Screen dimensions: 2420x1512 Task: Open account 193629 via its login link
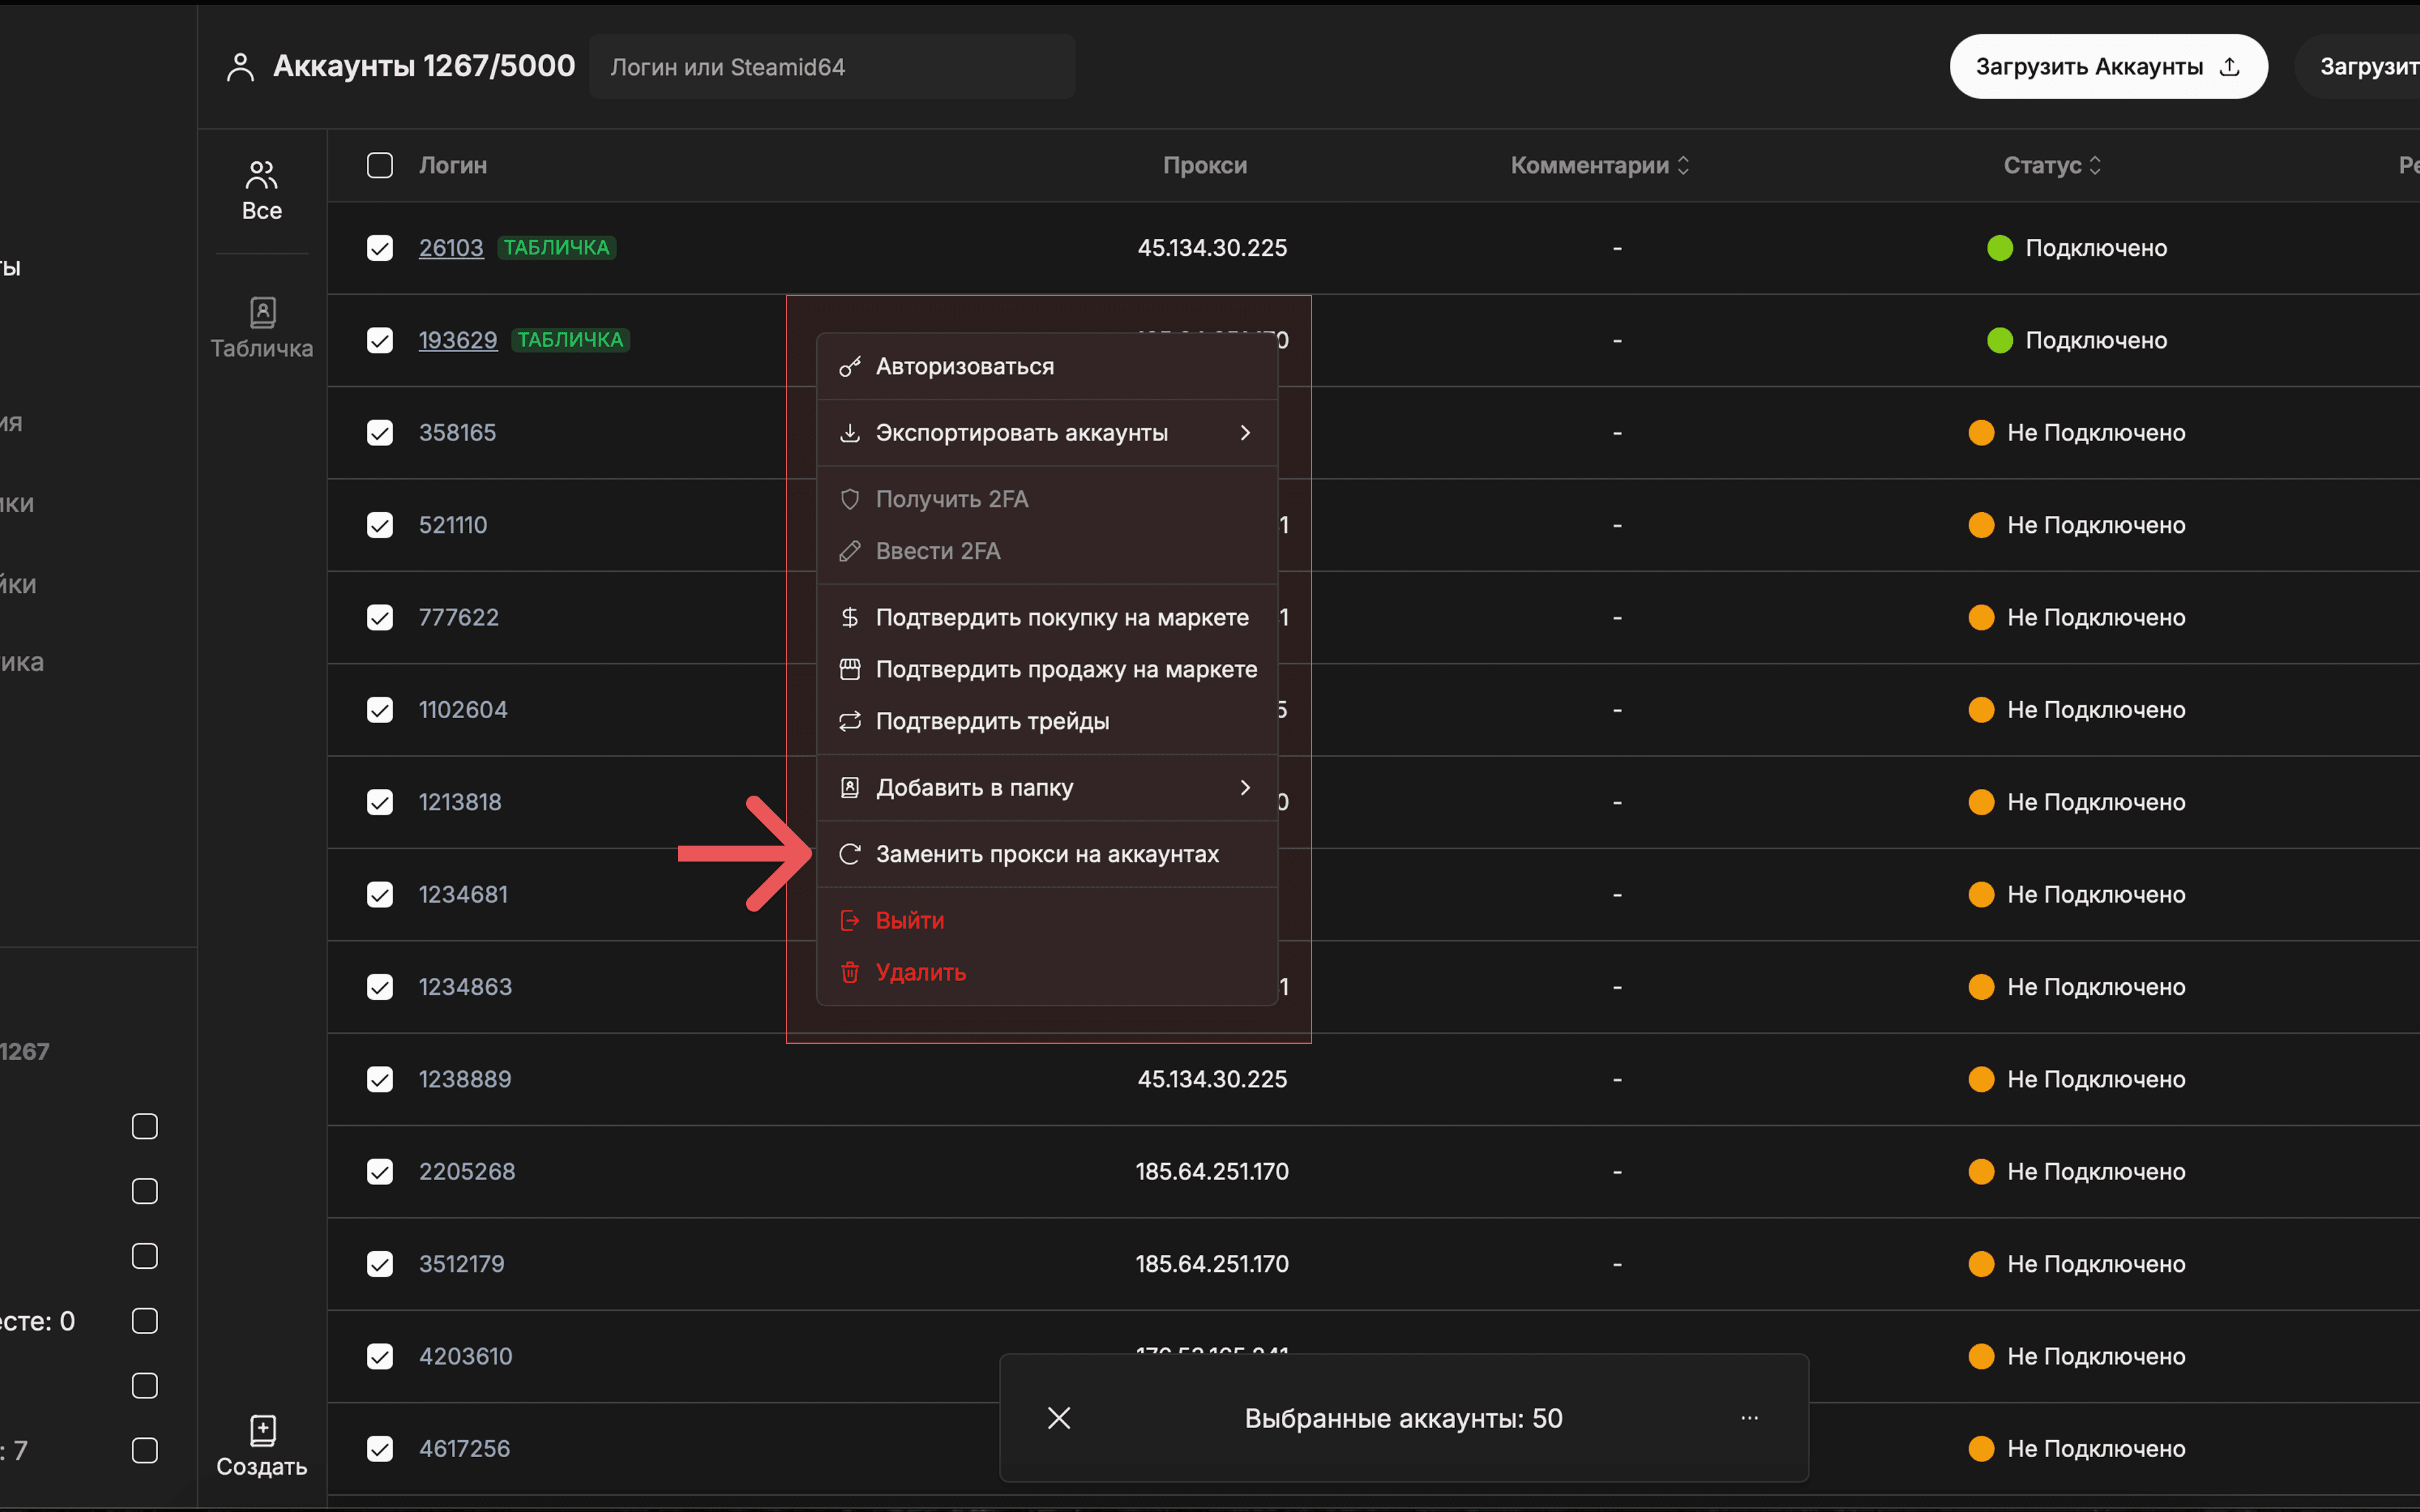(458, 340)
